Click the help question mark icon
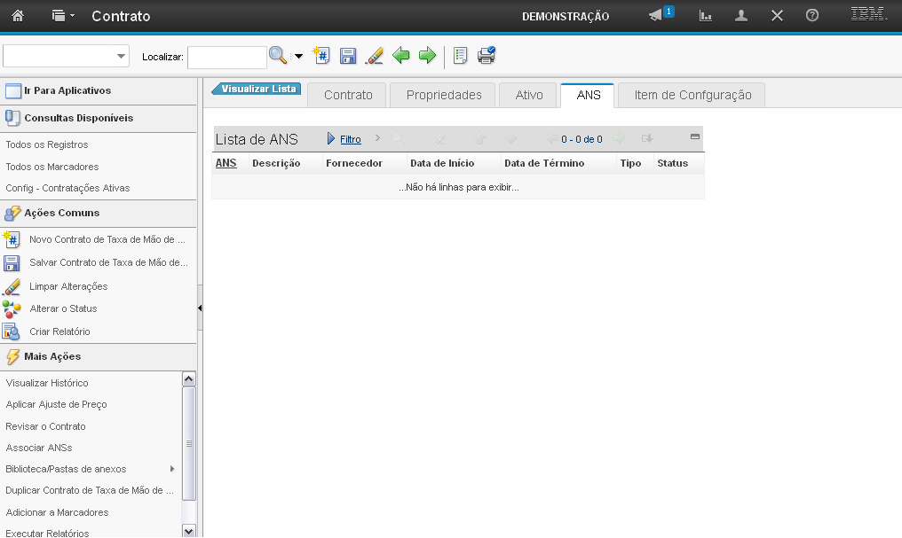This screenshot has width=902, height=538. [x=811, y=16]
